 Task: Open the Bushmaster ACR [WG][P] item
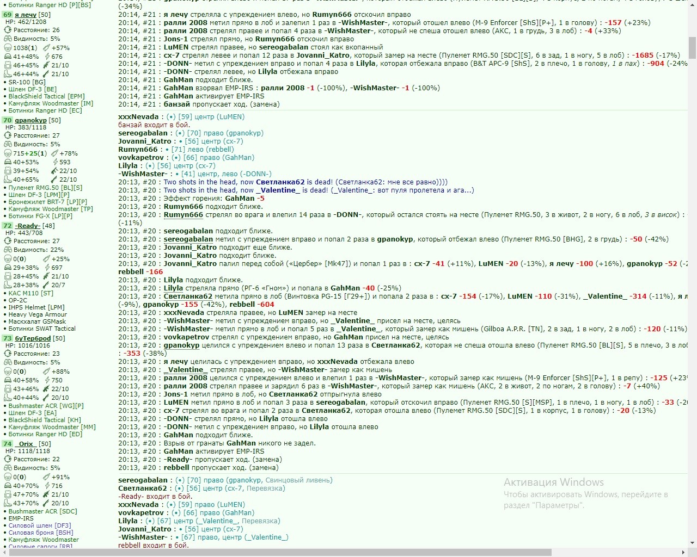click(46, 406)
